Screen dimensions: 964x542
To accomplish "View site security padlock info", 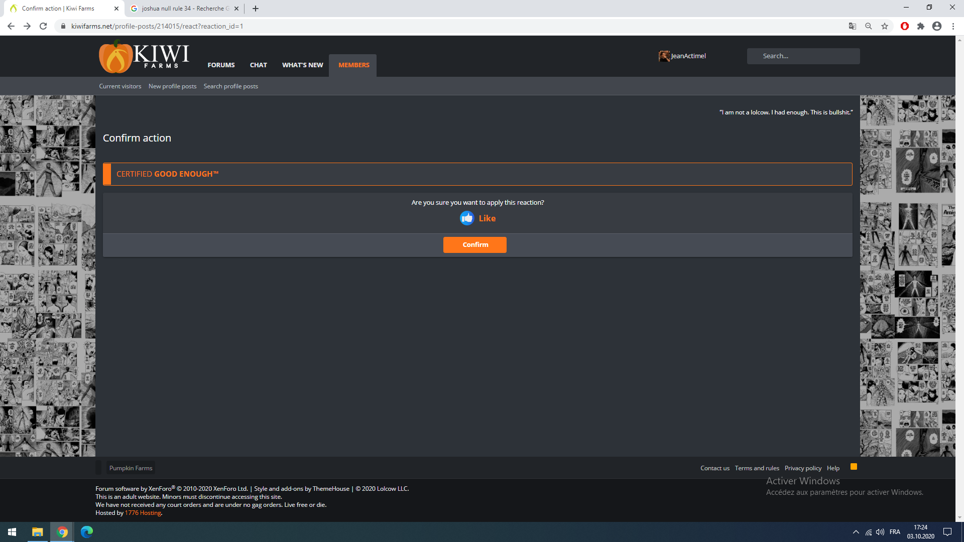I will pyautogui.click(x=63, y=26).
